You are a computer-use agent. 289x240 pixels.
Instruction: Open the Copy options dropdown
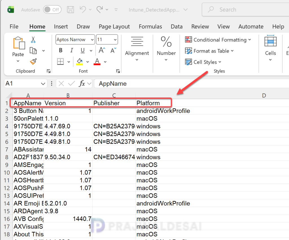click(x=43, y=51)
